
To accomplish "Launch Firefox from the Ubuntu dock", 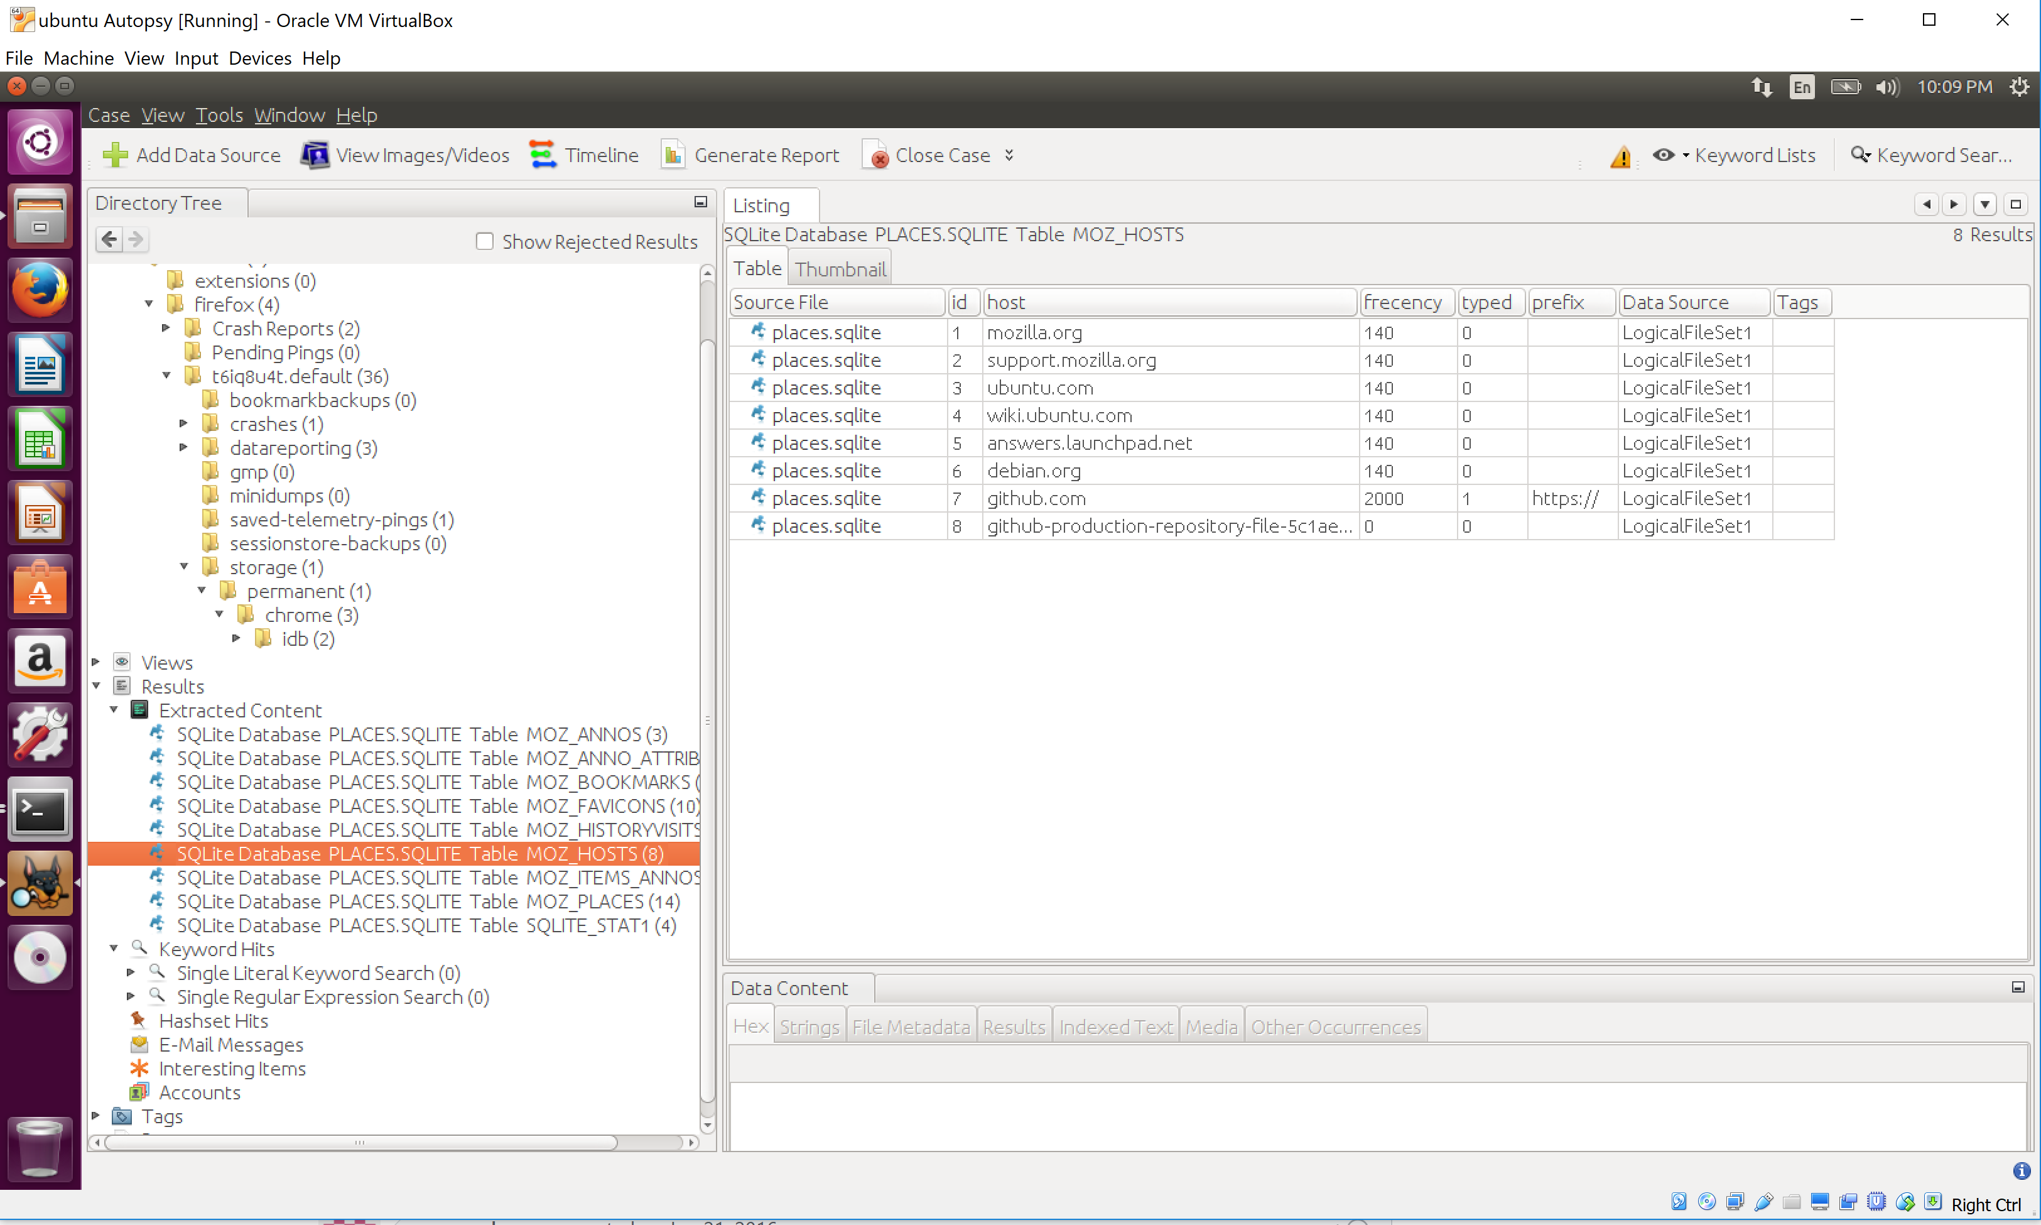I will pyautogui.click(x=40, y=291).
